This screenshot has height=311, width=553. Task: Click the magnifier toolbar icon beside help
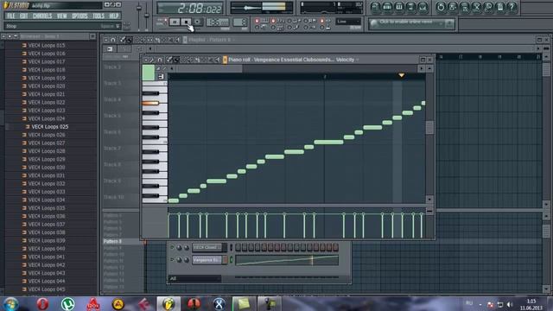pos(489,7)
